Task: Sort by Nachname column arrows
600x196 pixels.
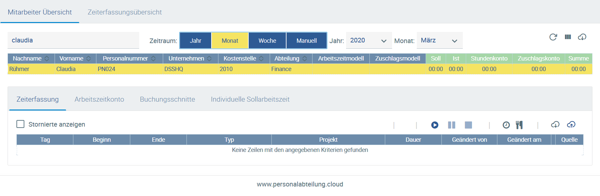Action: [x=47, y=59]
